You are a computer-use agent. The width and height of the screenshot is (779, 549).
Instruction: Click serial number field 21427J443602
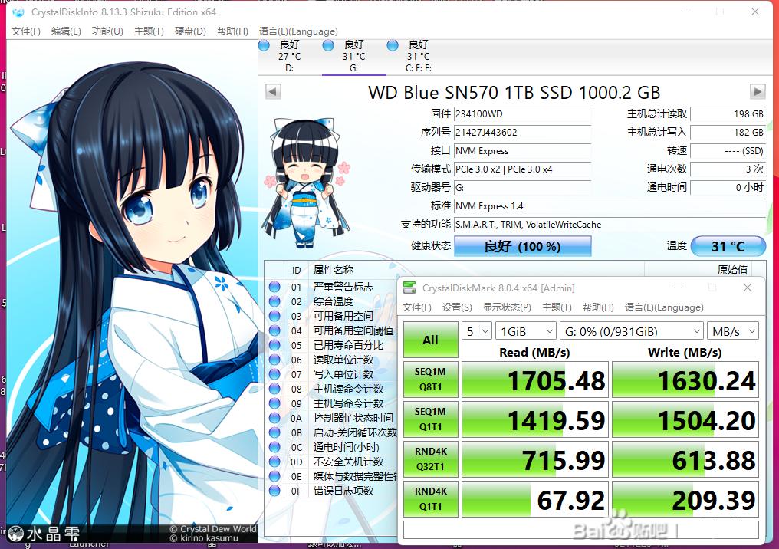click(523, 133)
